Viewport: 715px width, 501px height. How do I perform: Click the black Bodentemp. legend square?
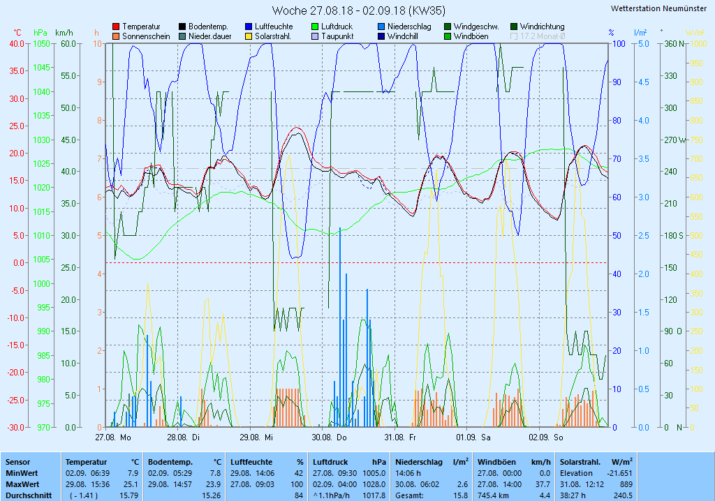pyautogui.click(x=182, y=27)
